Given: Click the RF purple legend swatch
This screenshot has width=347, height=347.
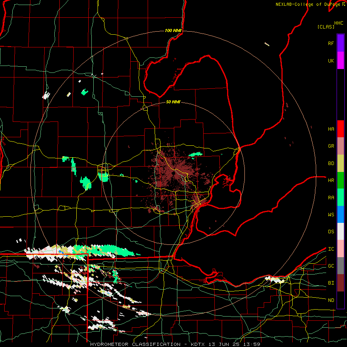Looking at the screenshot, I should point(340,43).
